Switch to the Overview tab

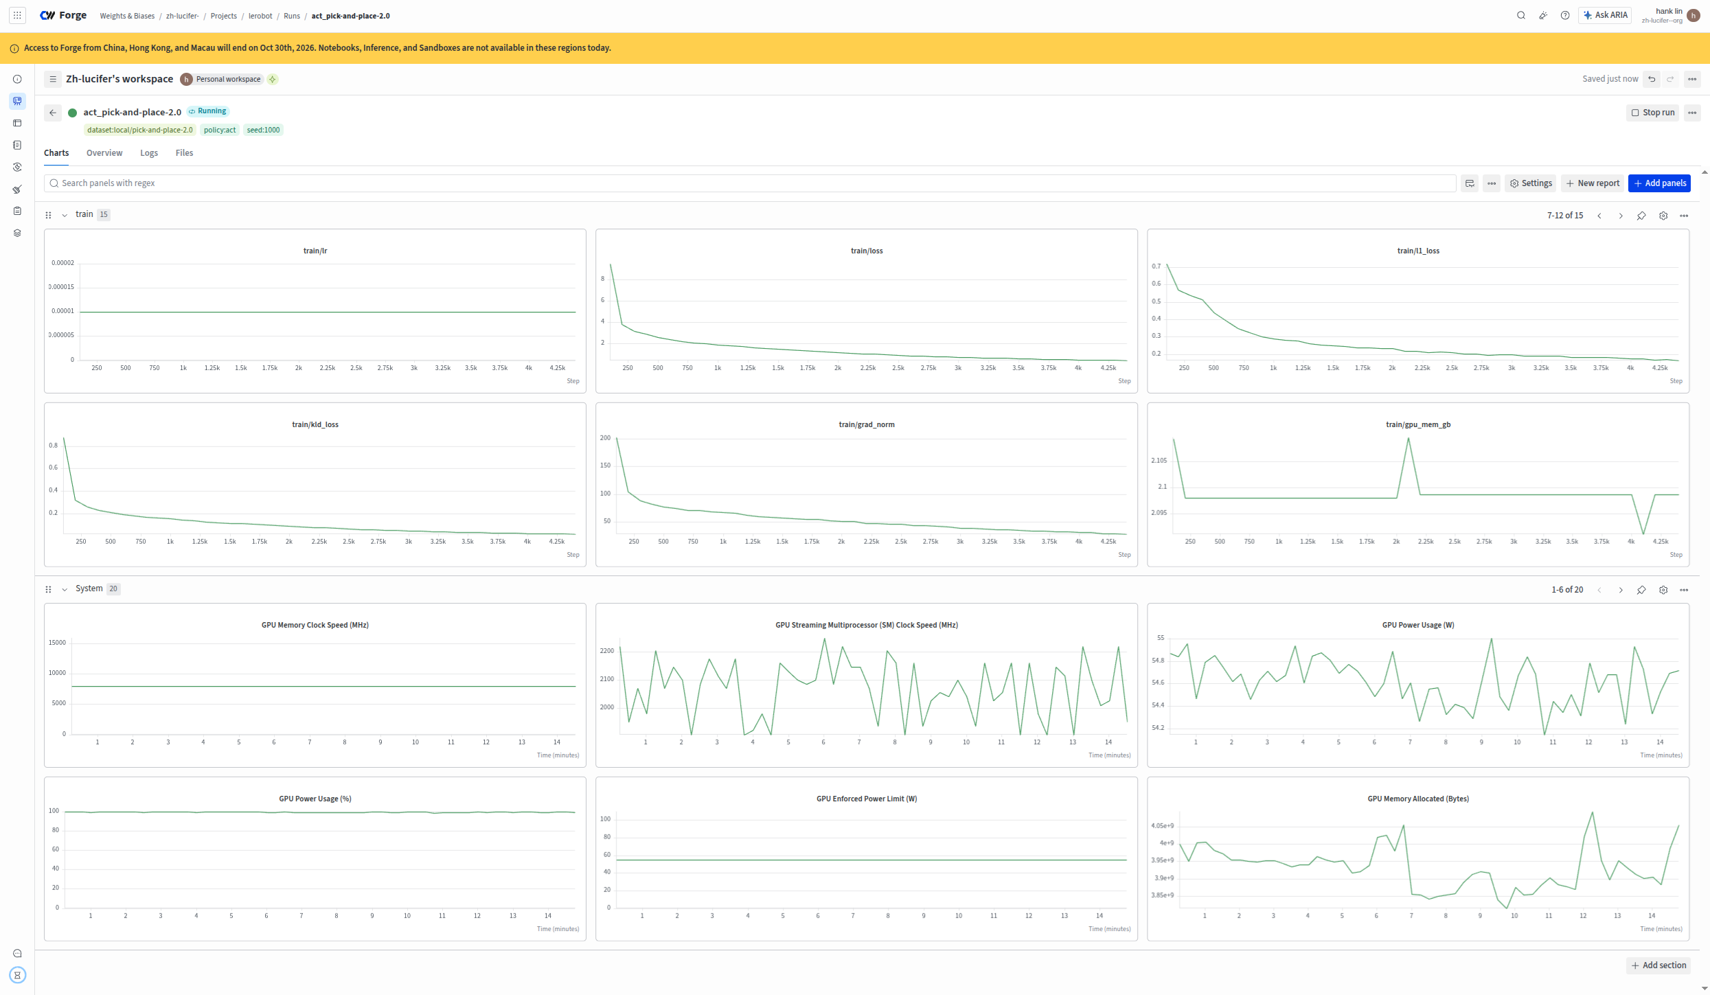click(104, 153)
